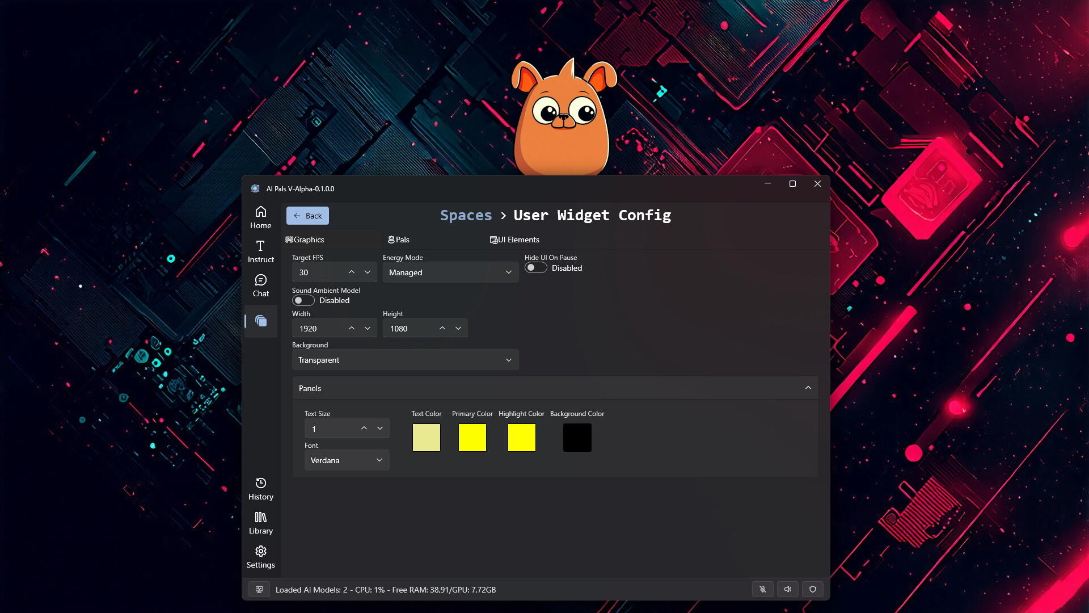
Task: Click the Back button
Action: coord(307,216)
